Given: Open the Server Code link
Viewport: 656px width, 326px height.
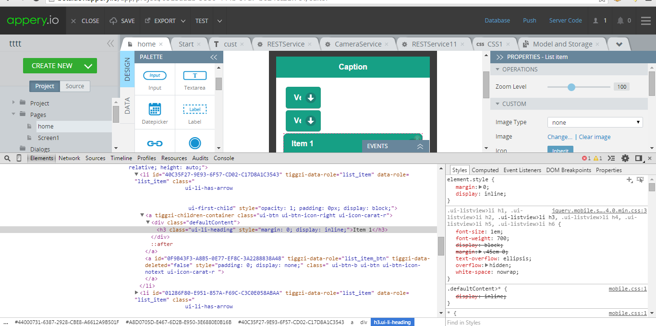Looking at the screenshot, I should click(565, 21).
